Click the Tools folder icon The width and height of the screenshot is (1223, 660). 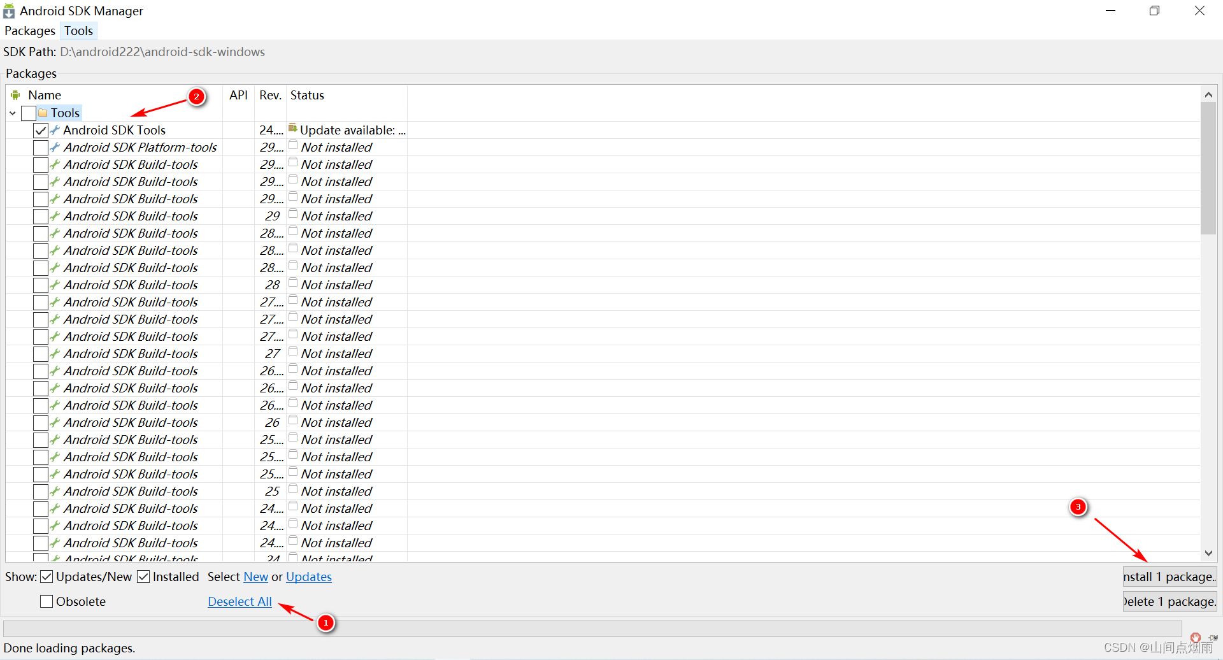coord(43,113)
